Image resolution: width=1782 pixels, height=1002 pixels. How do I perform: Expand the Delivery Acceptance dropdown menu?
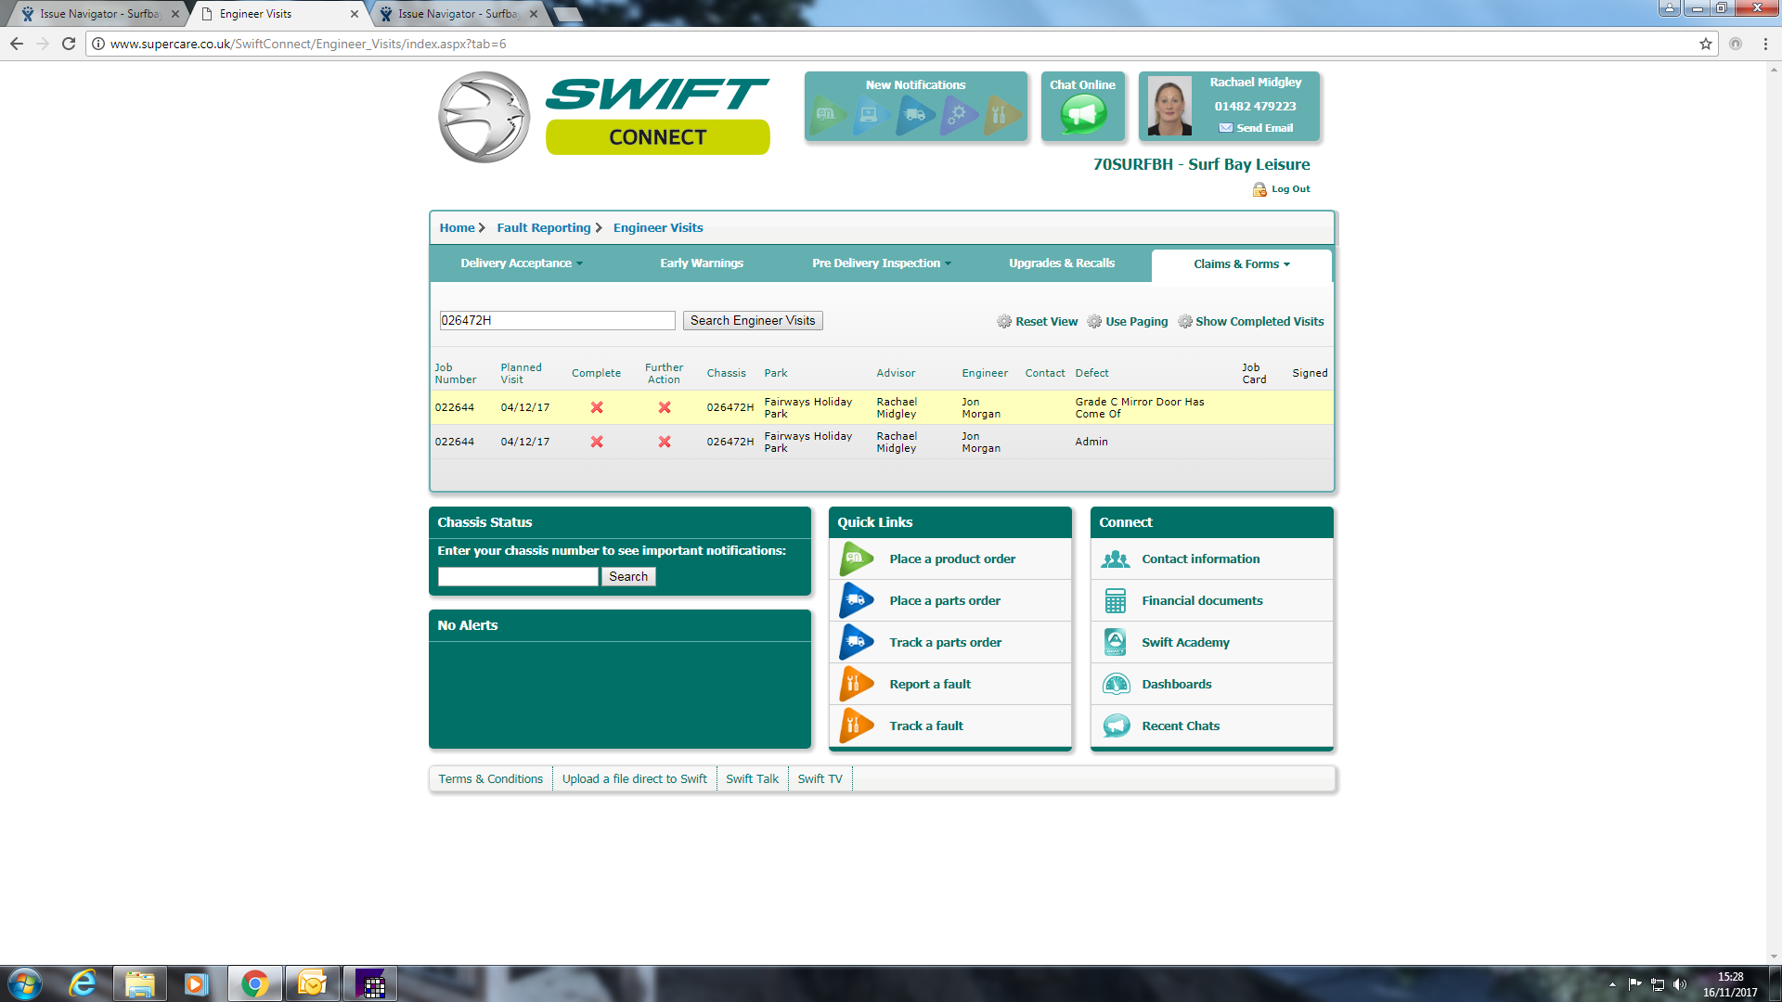(x=522, y=263)
